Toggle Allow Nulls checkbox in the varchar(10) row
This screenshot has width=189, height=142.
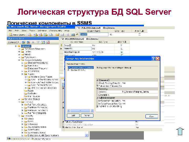click(122, 52)
